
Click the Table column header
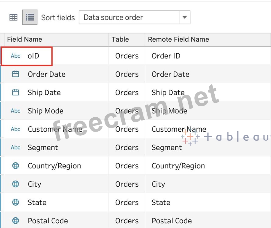coord(120,39)
